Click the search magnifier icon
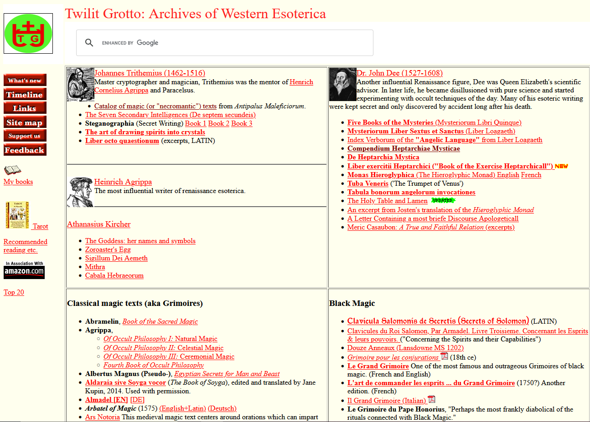Screen dimensions: 590x422 coord(89,42)
